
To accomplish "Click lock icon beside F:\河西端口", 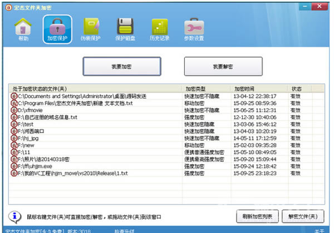I will [14, 131].
